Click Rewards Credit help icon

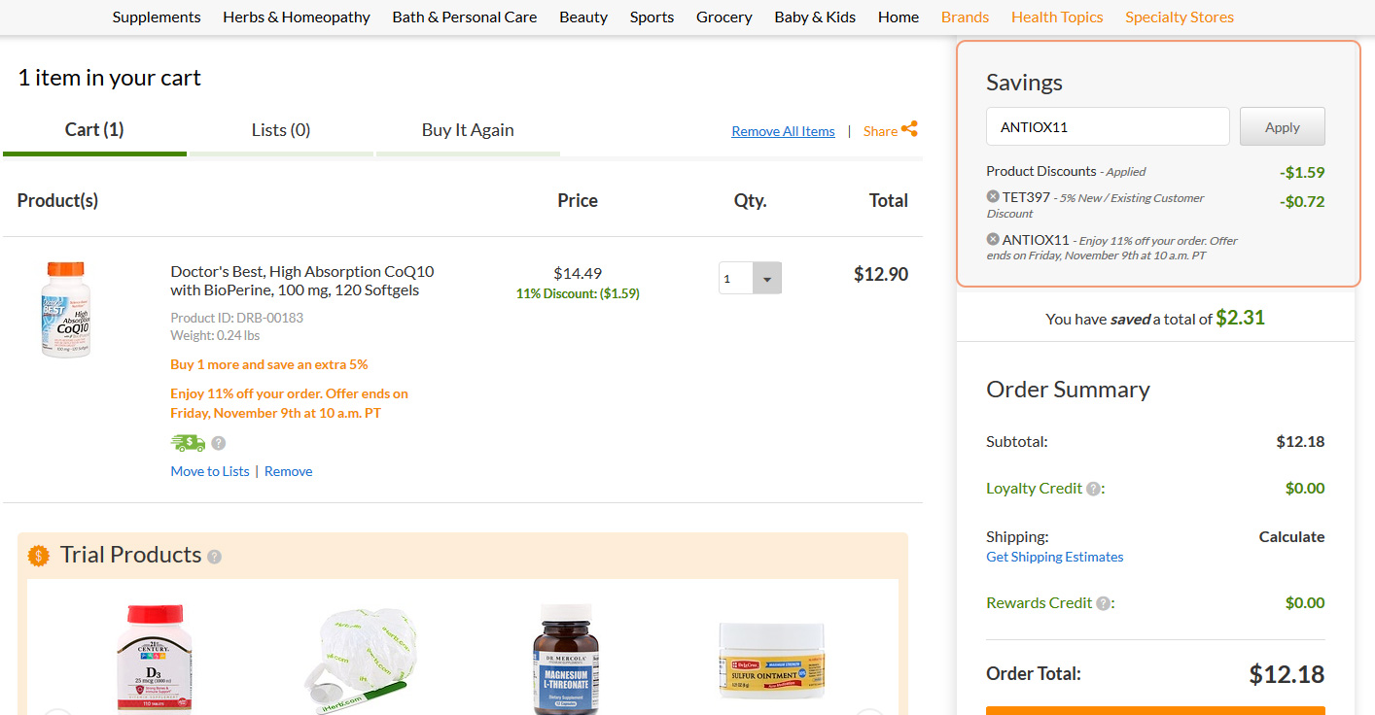click(1103, 603)
